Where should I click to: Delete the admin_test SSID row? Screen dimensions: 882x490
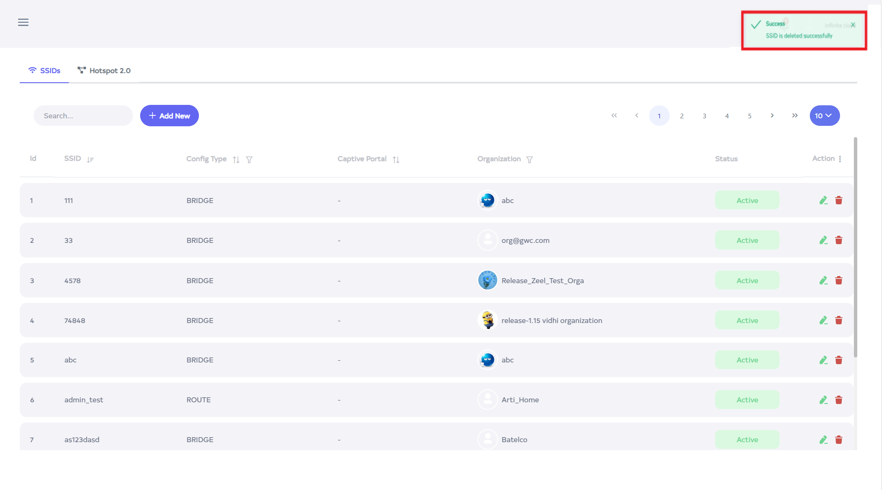click(838, 400)
